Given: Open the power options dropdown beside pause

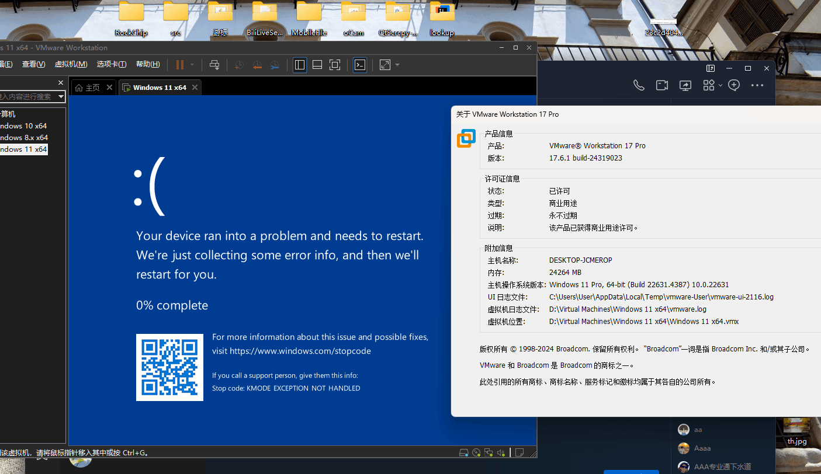Looking at the screenshot, I should [x=192, y=65].
